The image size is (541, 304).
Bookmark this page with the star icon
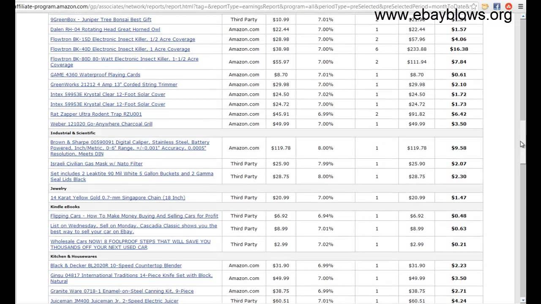tap(474, 6)
